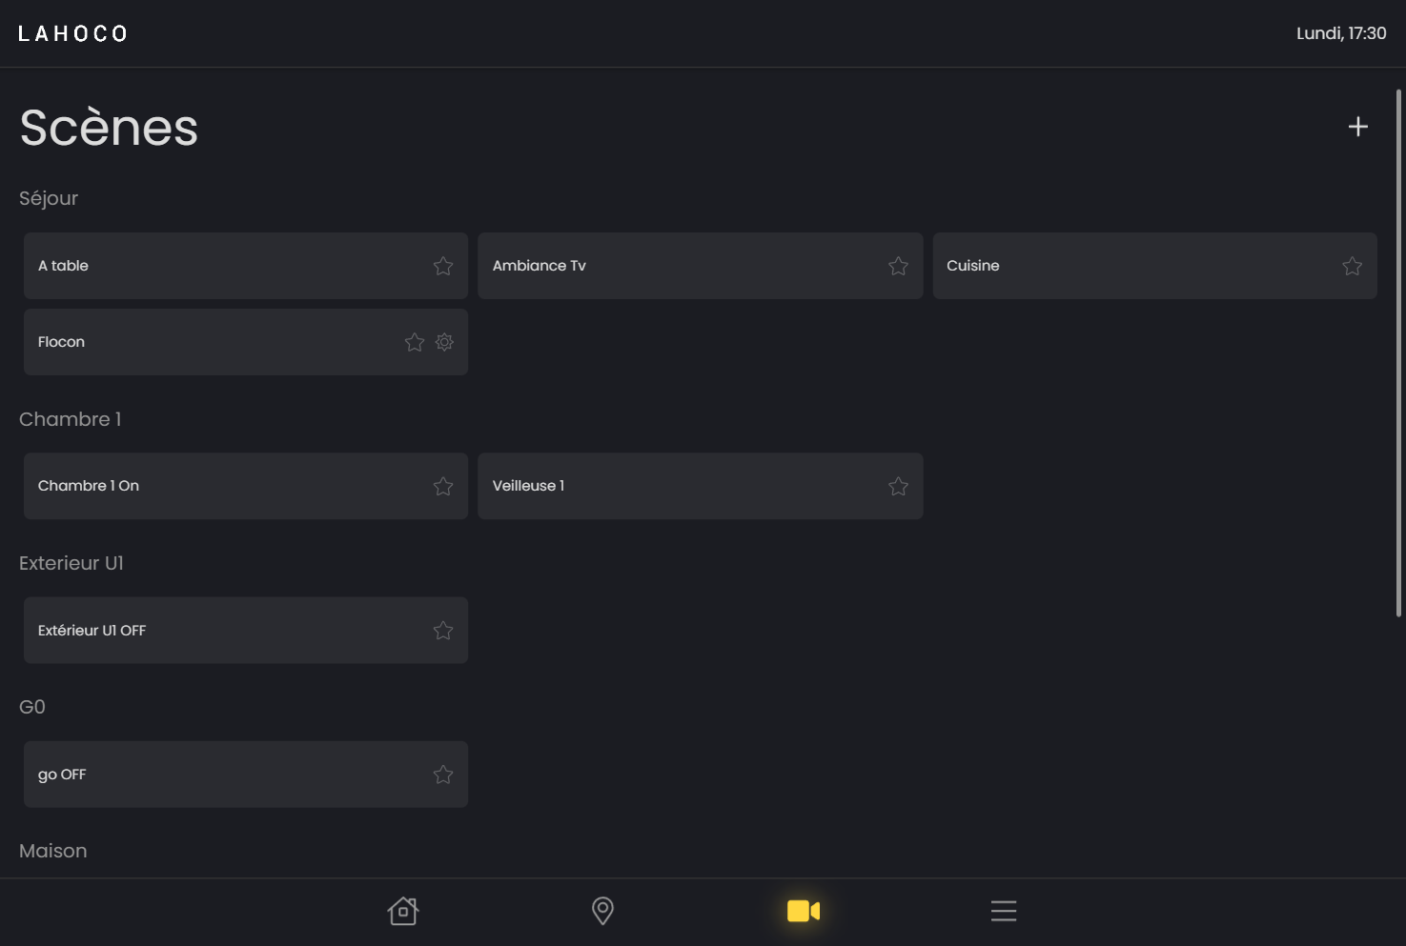Image resolution: width=1406 pixels, height=946 pixels.
Task: Select the yellow camera scenes tab
Action: [803, 911]
